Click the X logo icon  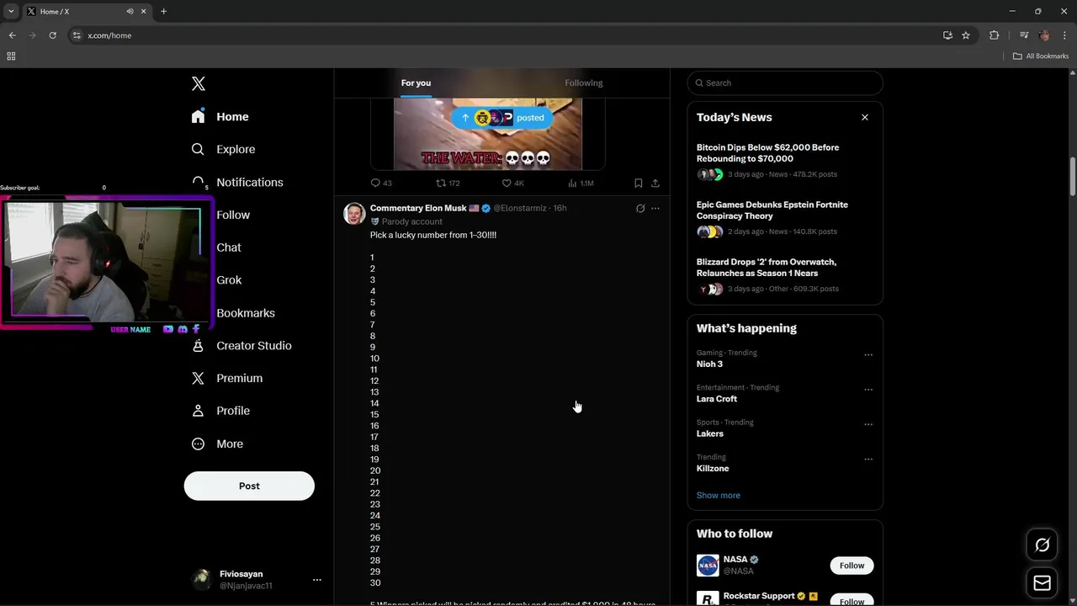coord(199,83)
